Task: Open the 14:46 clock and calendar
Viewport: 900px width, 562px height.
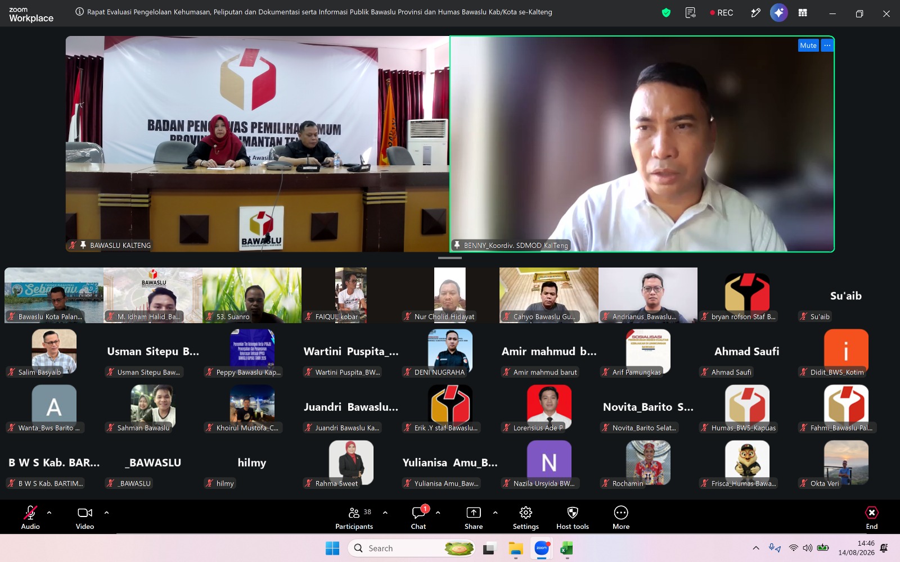Action: (857, 548)
